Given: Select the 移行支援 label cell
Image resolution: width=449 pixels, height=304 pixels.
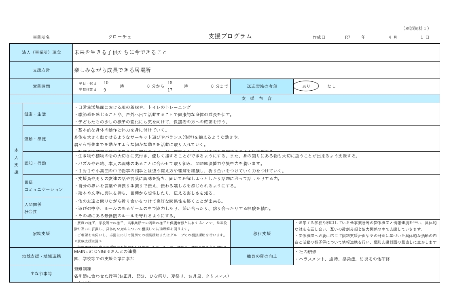Looking at the screenshot, I should point(262,234).
